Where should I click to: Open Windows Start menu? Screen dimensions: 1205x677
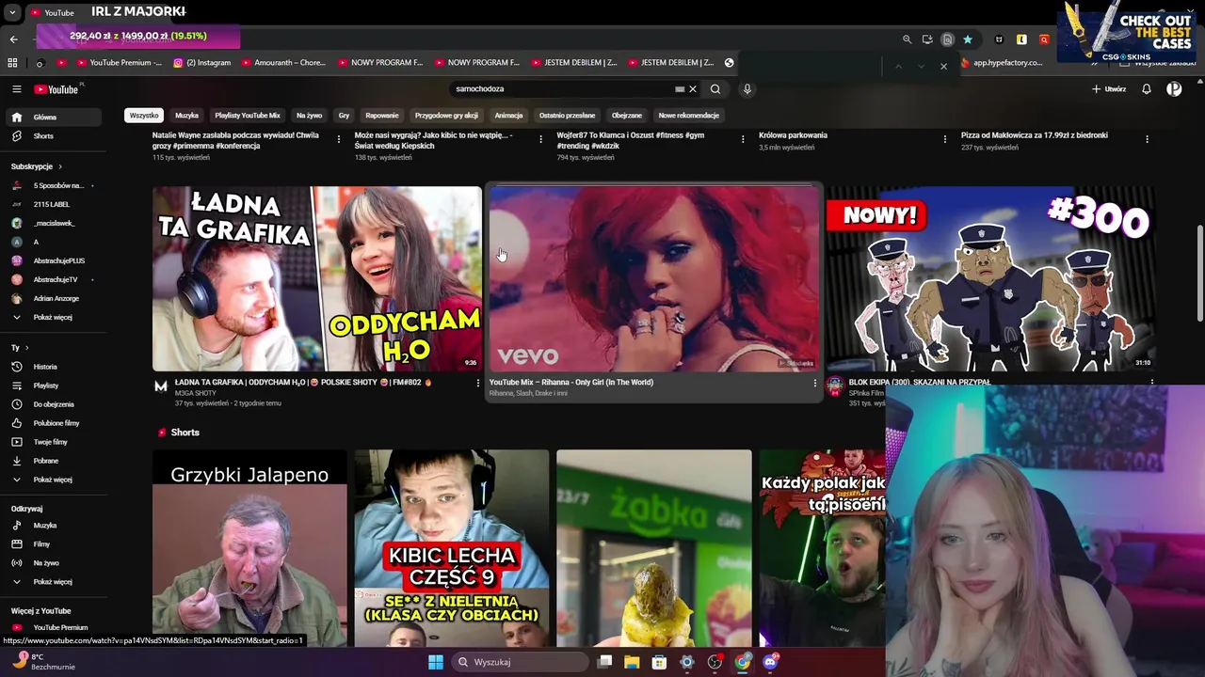coord(436,662)
